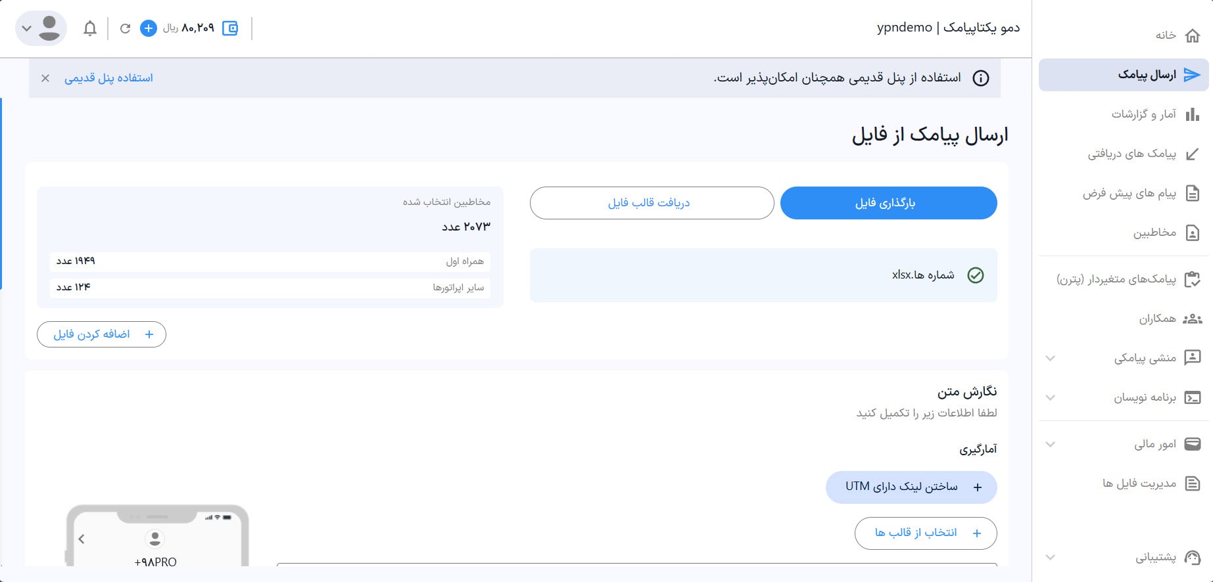
Task: Click the wallet icon in header
Action: pyautogui.click(x=230, y=28)
